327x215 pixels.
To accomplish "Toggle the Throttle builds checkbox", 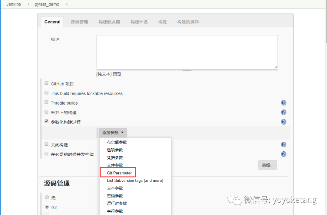I will [x=47, y=102].
